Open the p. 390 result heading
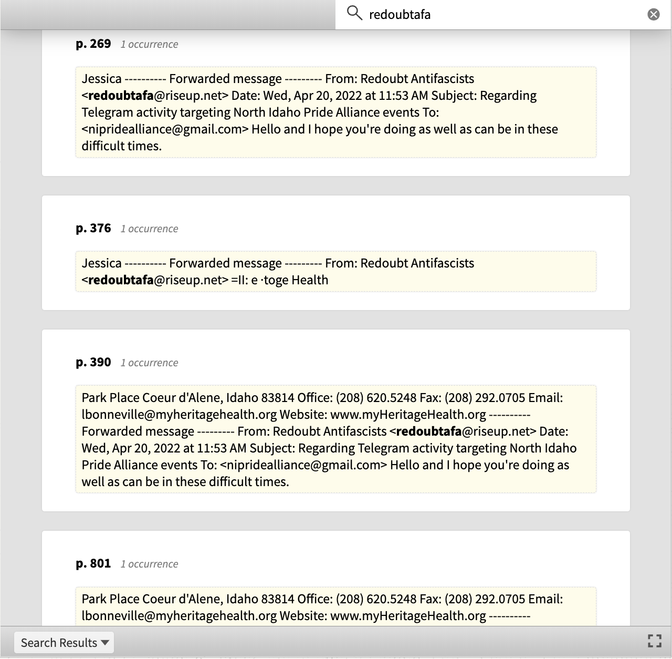672x659 pixels. click(x=93, y=362)
